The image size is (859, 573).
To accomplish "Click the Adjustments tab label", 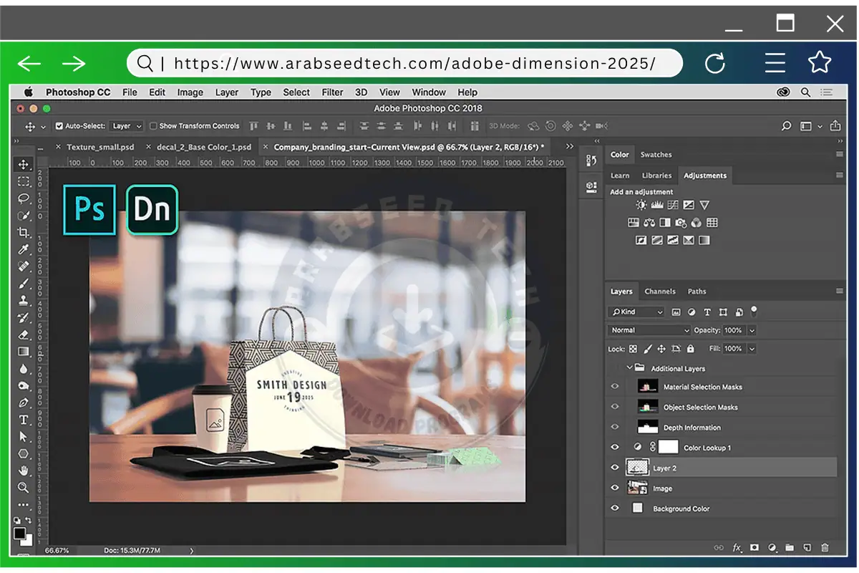I will coord(705,175).
